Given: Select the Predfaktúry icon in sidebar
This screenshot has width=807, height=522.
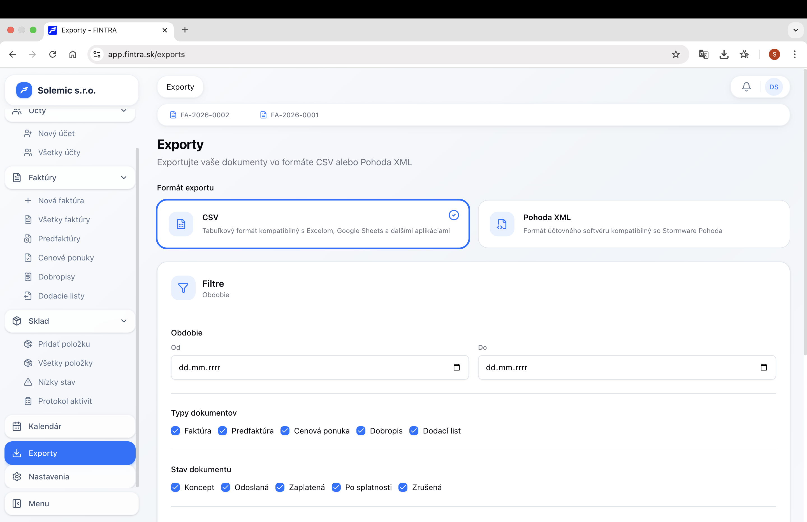Looking at the screenshot, I should point(28,239).
